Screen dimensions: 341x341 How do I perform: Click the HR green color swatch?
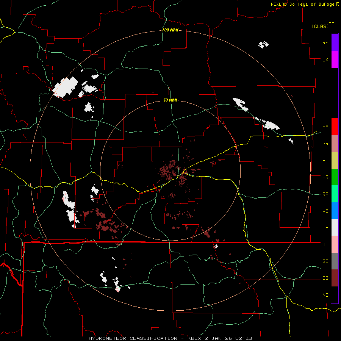point(335,177)
